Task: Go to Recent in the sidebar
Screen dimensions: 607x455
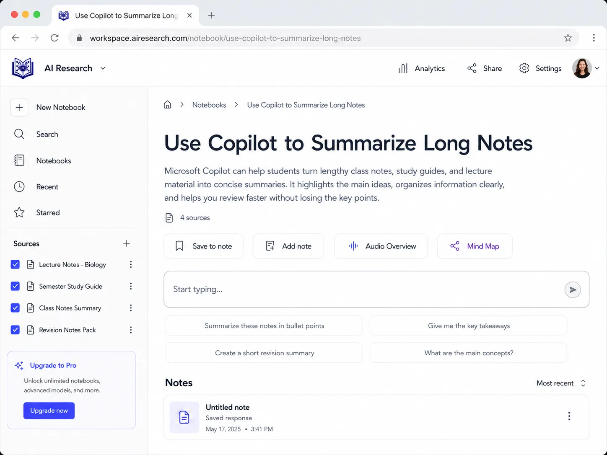Action: (47, 187)
